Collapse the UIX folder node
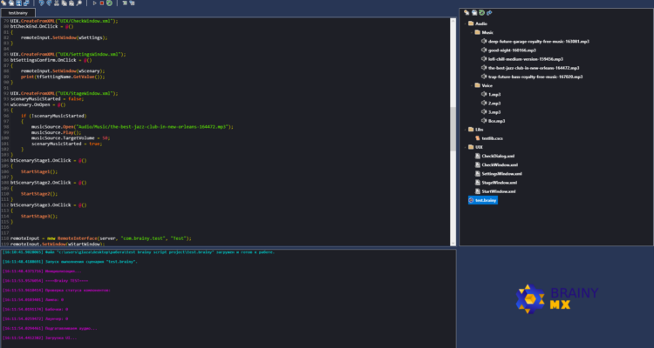654x348 pixels. (x=465, y=147)
